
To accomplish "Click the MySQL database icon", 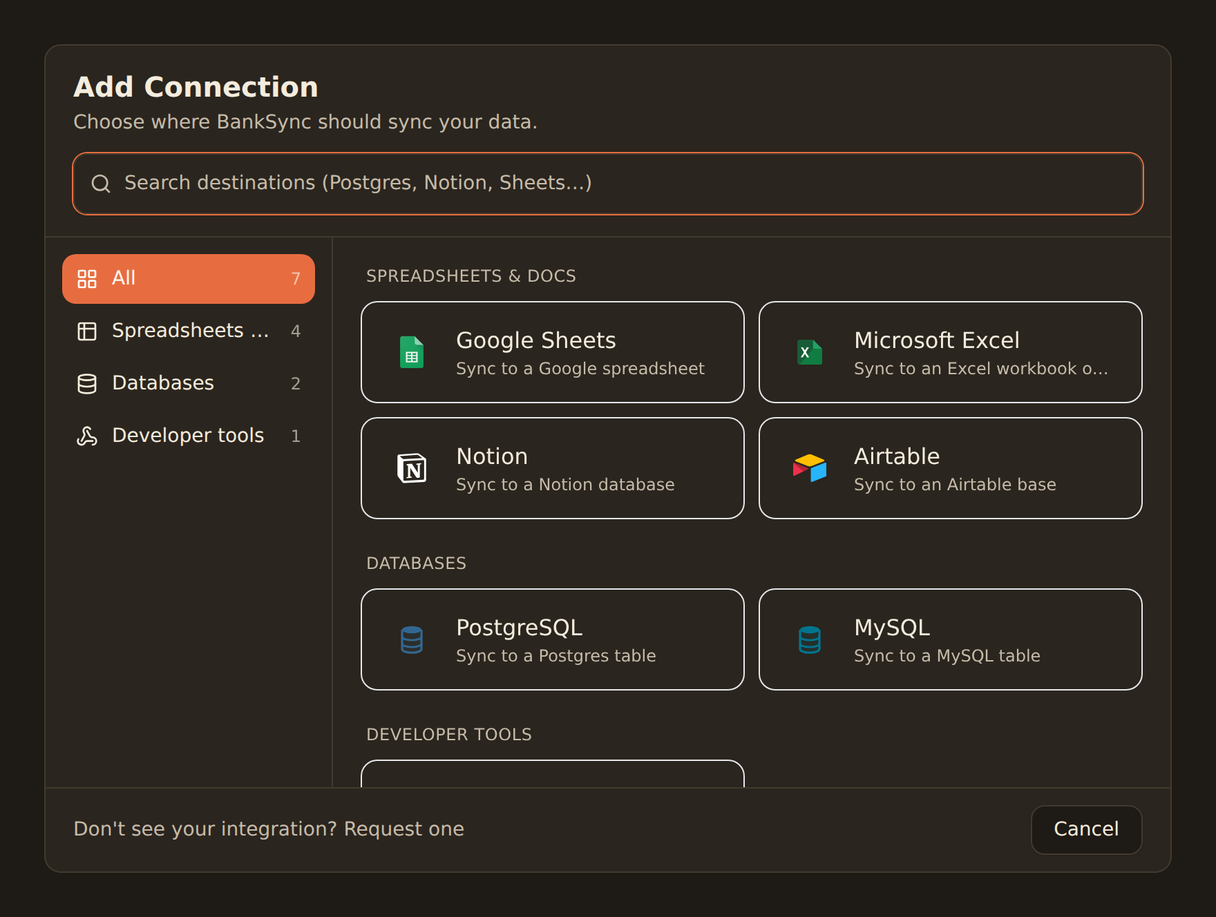I will tap(810, 639).
